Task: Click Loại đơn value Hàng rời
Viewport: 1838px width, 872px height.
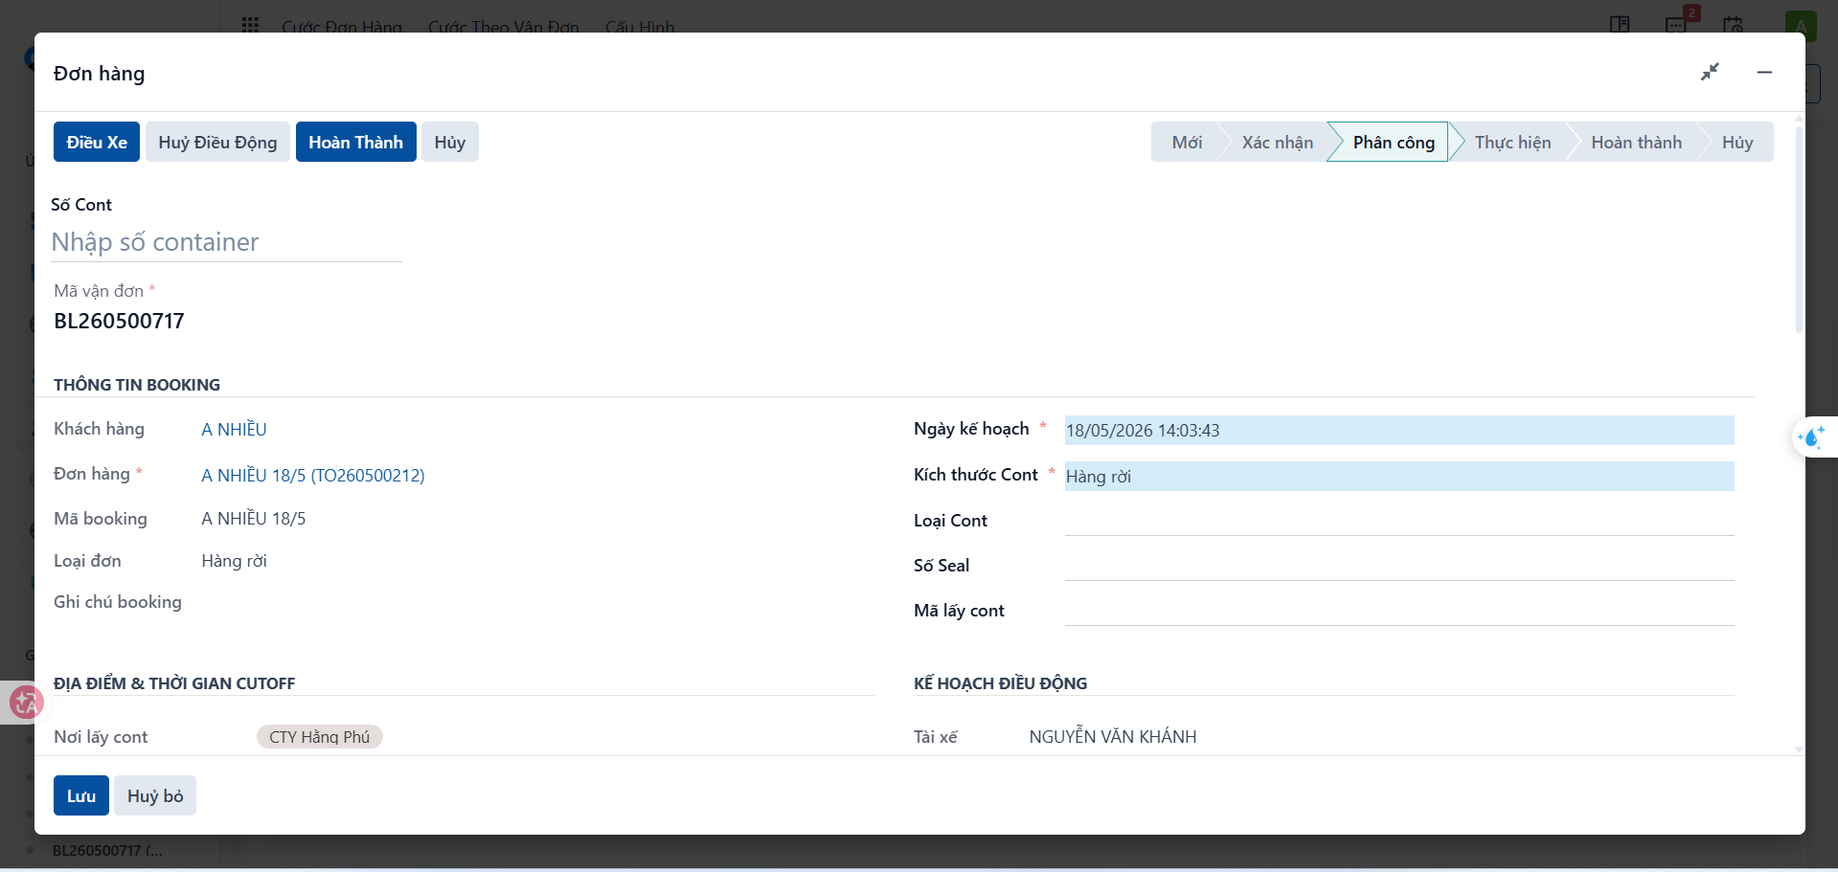Action: pos(234,561)
